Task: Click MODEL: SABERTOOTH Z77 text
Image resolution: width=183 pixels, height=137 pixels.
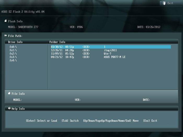Action: (23, 27)
